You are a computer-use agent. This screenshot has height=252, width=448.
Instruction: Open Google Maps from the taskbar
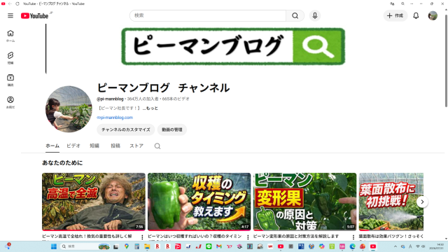click(126, 246)
